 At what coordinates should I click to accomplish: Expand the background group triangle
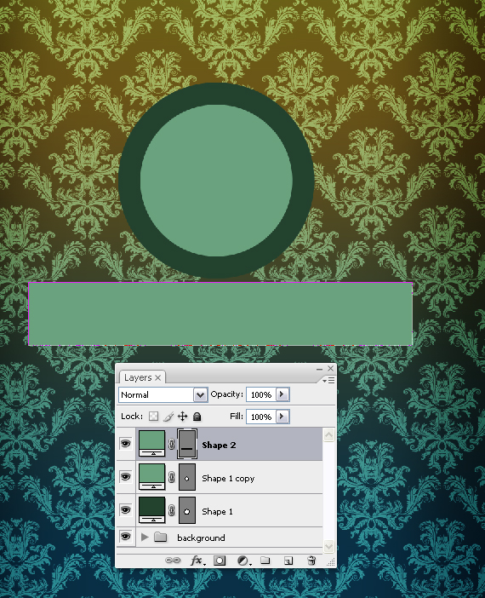[145, 538]
